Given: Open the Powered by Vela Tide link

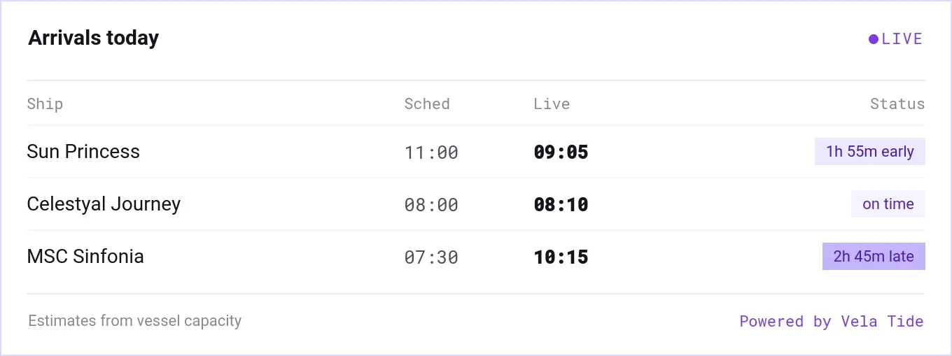Looking at the screenshot, I should (832, 322).
